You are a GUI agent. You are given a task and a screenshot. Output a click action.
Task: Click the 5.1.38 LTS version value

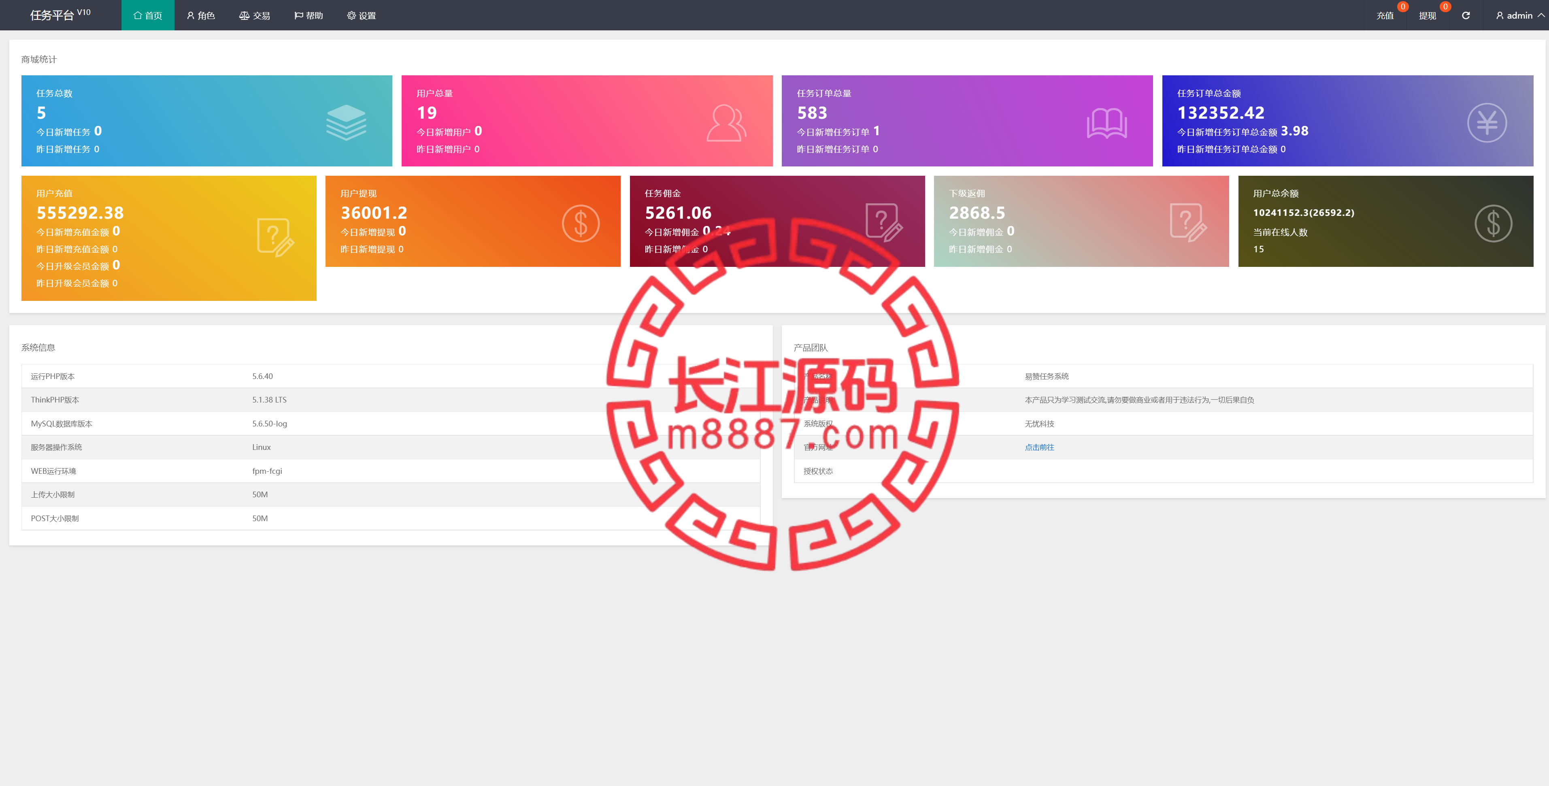point(269,400)
